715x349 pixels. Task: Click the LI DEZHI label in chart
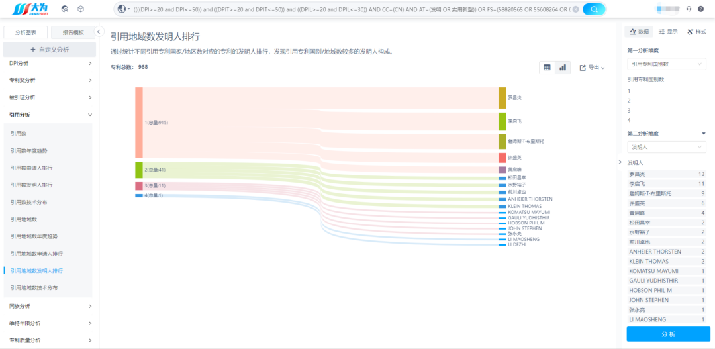pyautogui.click(x=517, y=245)
